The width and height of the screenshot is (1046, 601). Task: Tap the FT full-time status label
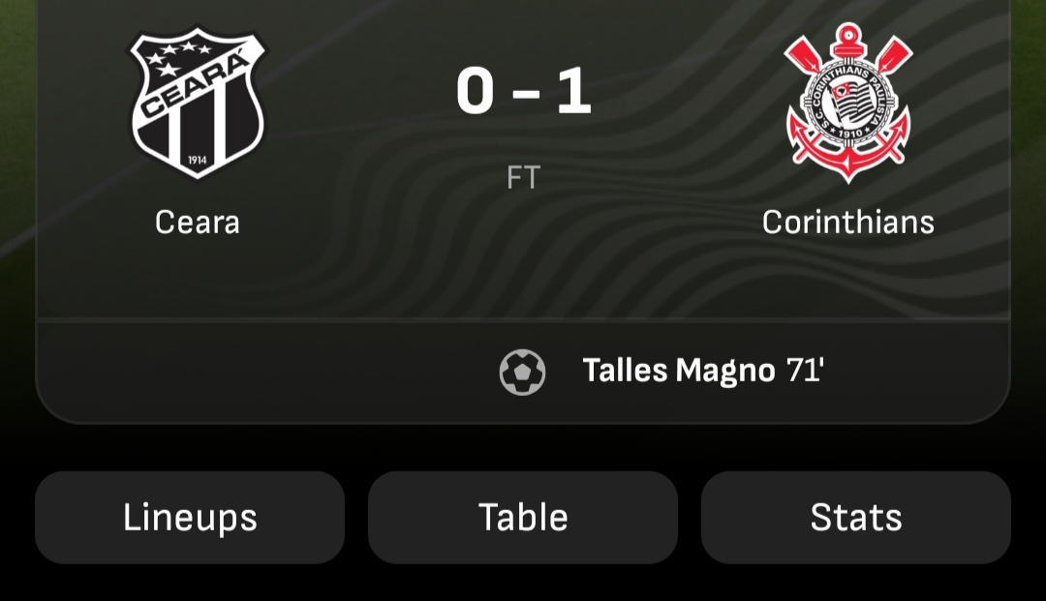[523, 178]
